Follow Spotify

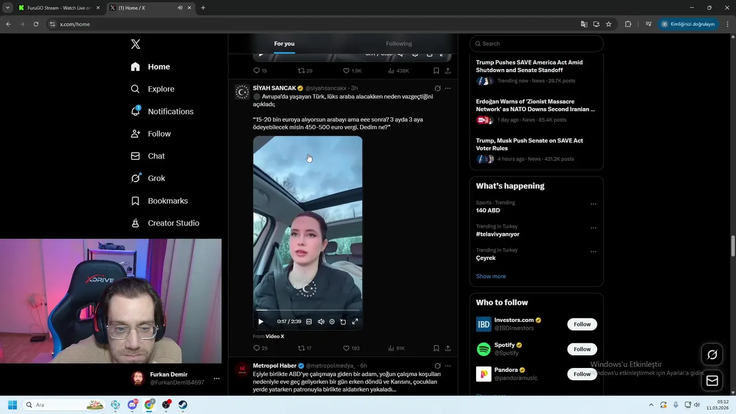click(x=582, y=349)
